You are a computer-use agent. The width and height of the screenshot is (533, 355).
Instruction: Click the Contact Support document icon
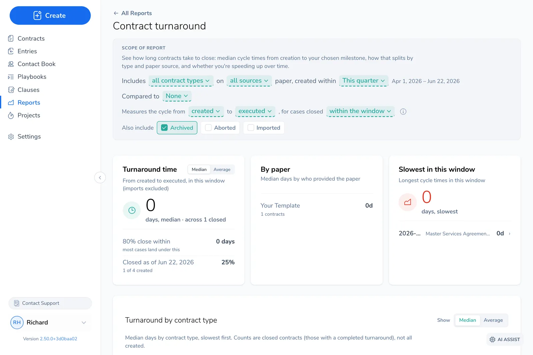17,303
